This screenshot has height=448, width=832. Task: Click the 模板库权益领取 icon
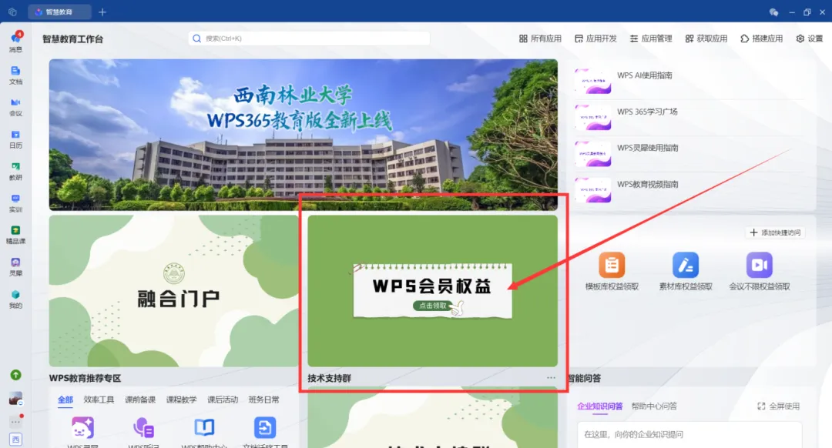pyautogui.click(x=612, y=265)
